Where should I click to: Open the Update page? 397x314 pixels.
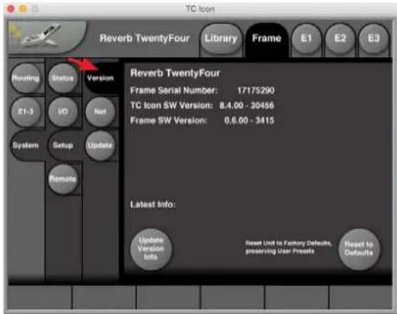pyautogui.click(x=100, y=146)
